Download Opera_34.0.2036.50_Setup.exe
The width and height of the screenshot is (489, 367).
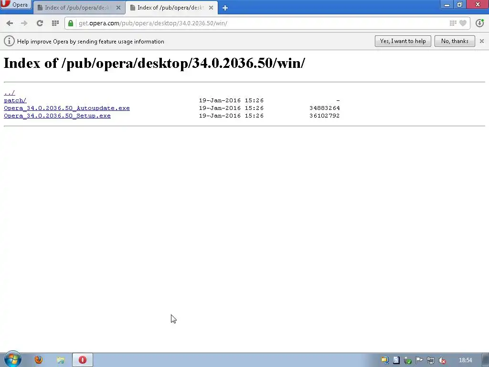pyautogui.click(x=57, y=116)
